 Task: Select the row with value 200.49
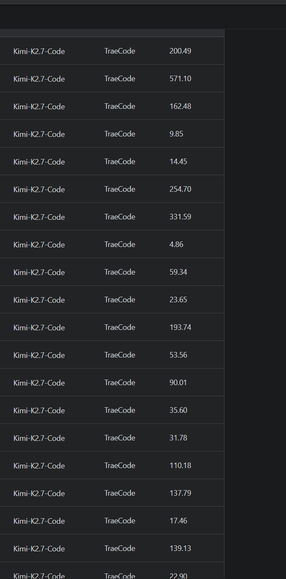click(x=112, y=51)
